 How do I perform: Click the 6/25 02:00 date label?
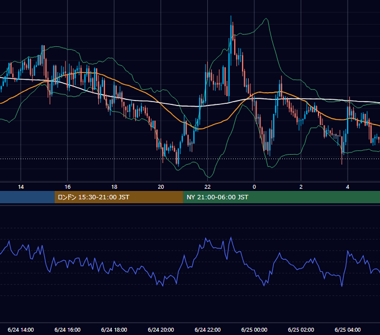(x=301, y=329)
